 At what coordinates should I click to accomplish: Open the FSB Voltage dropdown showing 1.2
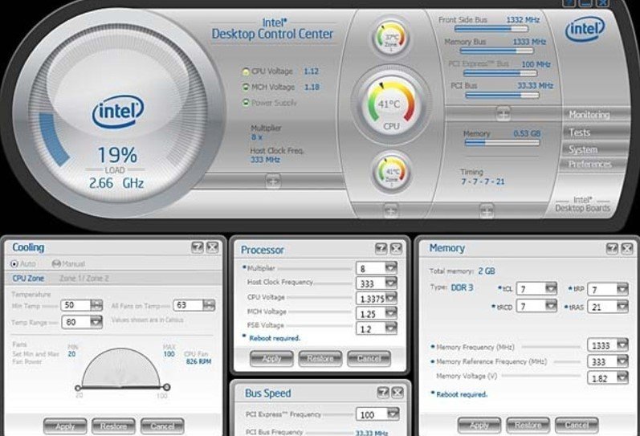pyautogui.click(x=391, y=328)
